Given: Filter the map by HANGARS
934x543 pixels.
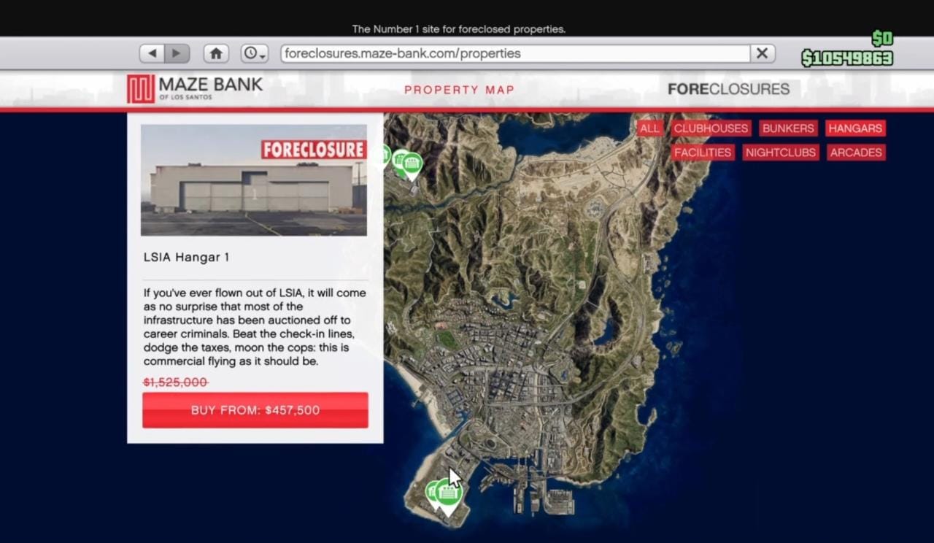Looking at the screenshot, I should [855, 128].
